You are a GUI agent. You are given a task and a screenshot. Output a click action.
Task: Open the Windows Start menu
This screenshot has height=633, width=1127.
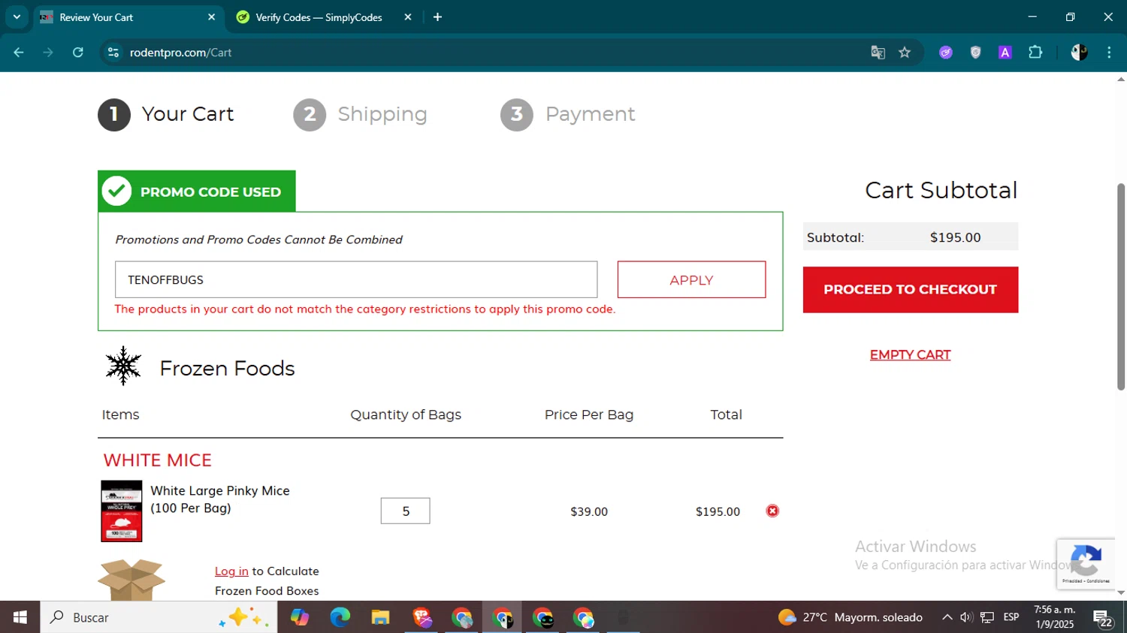click(x=20, y=617)
